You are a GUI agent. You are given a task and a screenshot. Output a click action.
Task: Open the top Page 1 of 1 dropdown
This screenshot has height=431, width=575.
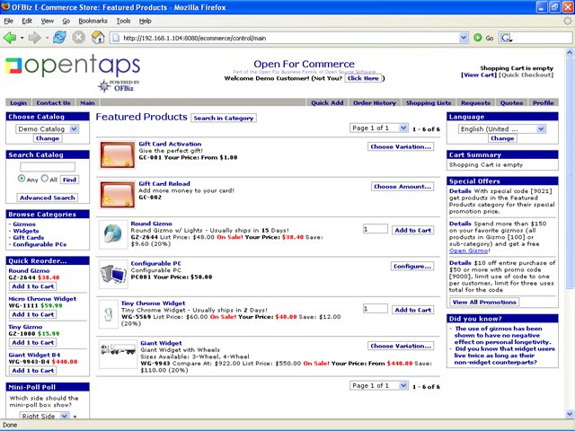tap(384, 128)
